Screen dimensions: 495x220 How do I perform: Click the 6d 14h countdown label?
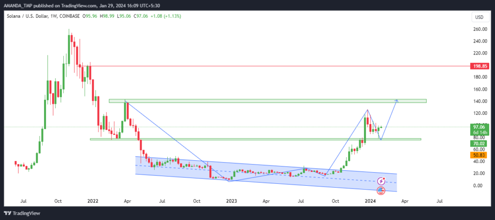point(479,132)
